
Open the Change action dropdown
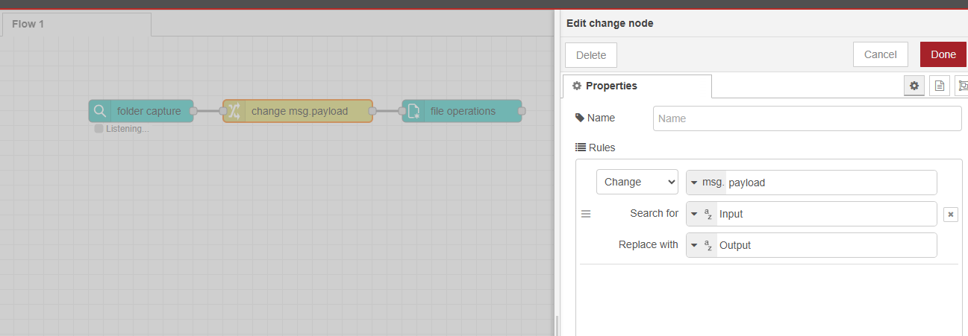tap(637, 182)
